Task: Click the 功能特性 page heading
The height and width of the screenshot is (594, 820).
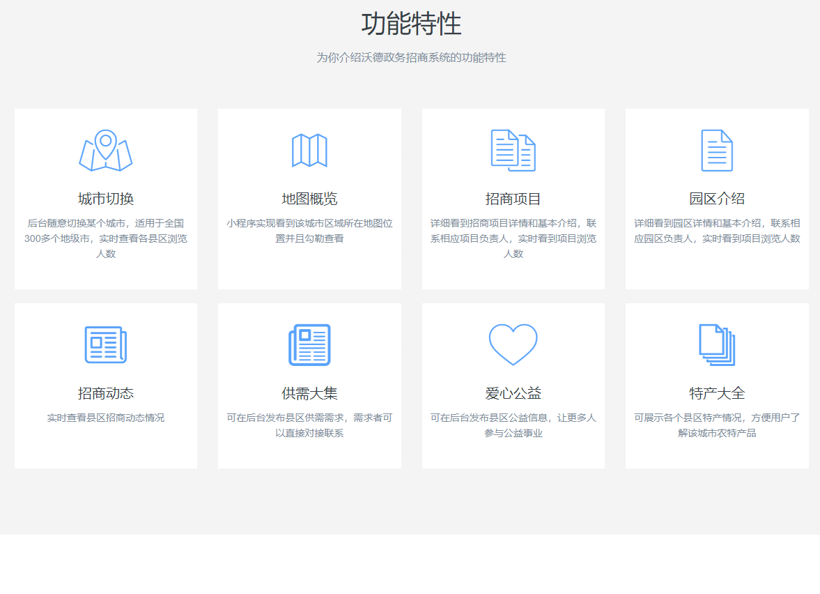Action: coord(411,24)
